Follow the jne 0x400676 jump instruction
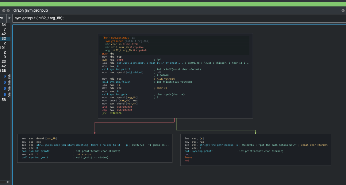This screenshot has height=185, width=346. (112, 113)
